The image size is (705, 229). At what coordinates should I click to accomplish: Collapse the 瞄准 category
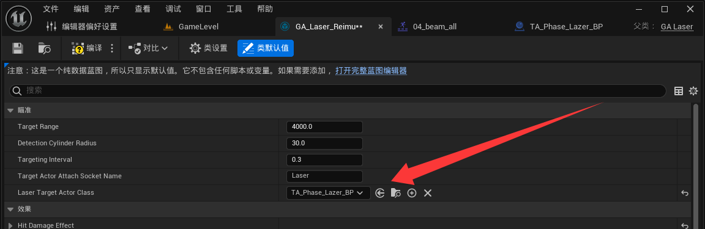11,111
